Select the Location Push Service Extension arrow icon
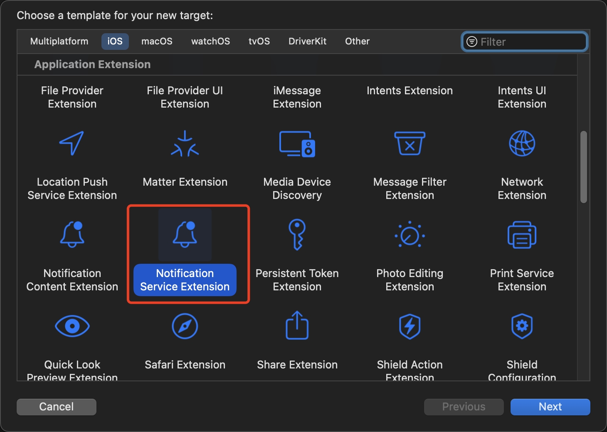 click(x=72, y=144)
